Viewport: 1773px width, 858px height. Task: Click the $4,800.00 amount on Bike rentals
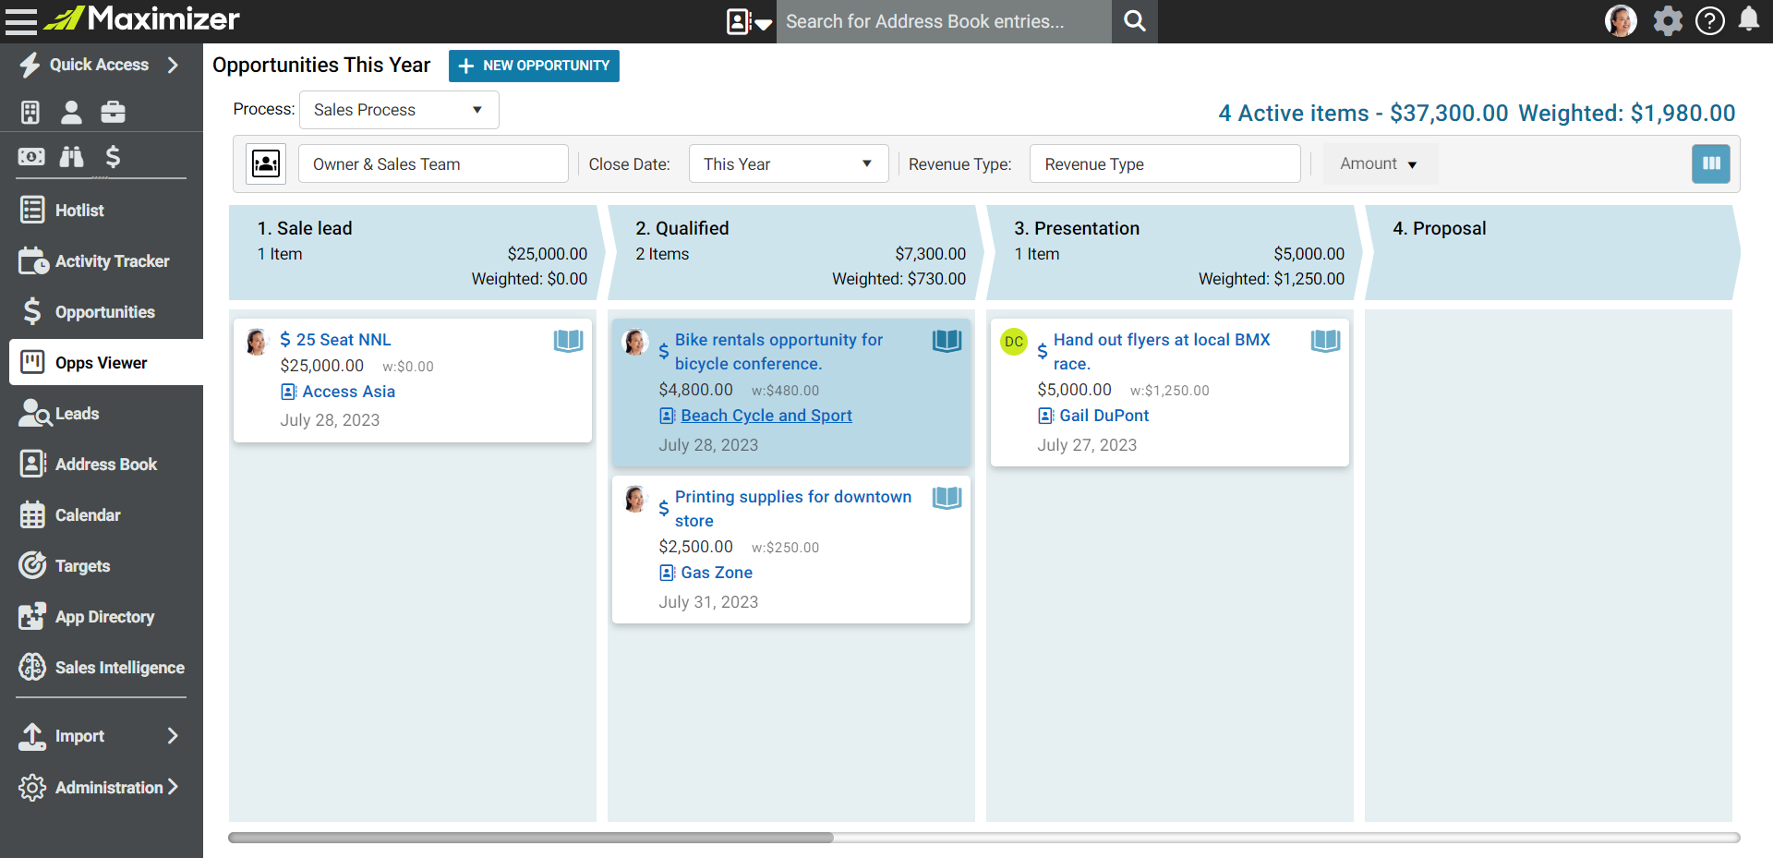tap(695, 390)
